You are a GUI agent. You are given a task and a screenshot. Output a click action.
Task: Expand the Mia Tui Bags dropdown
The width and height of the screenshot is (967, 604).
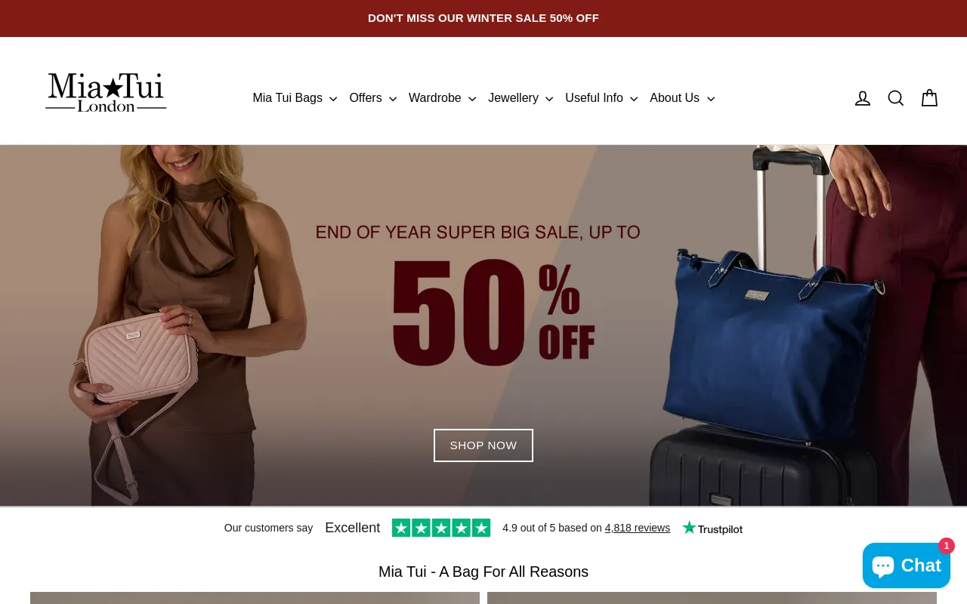[295, 98]
